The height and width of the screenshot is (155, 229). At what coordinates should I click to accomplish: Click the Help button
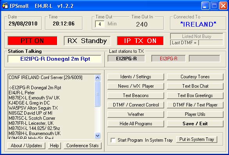click(x=54, y=146)
